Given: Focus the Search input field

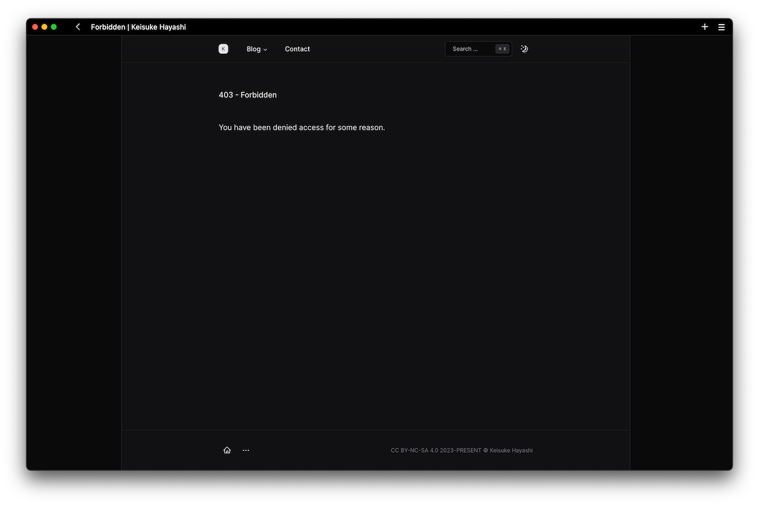Looking at the screenshot, I should pyautogui.click(x=470, y=49).
